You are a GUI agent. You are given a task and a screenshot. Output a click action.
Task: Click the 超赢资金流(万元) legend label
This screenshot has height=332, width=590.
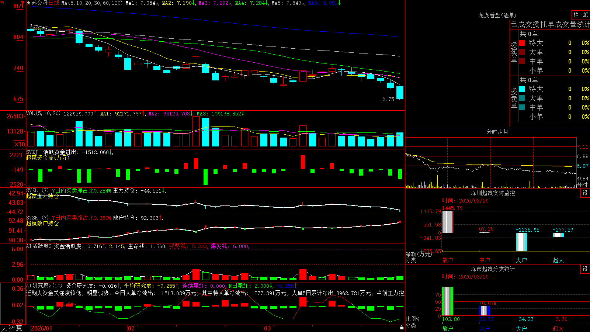[48, 158]
